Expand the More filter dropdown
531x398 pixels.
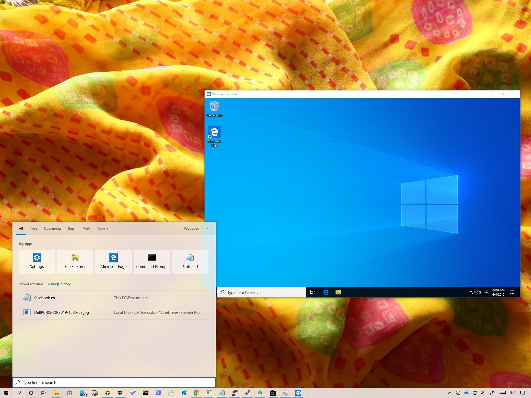click(103, 228)
